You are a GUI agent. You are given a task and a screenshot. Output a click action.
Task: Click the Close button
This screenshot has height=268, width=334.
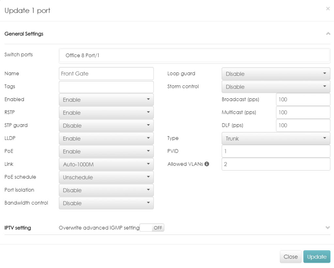click(x=290, y=257)
